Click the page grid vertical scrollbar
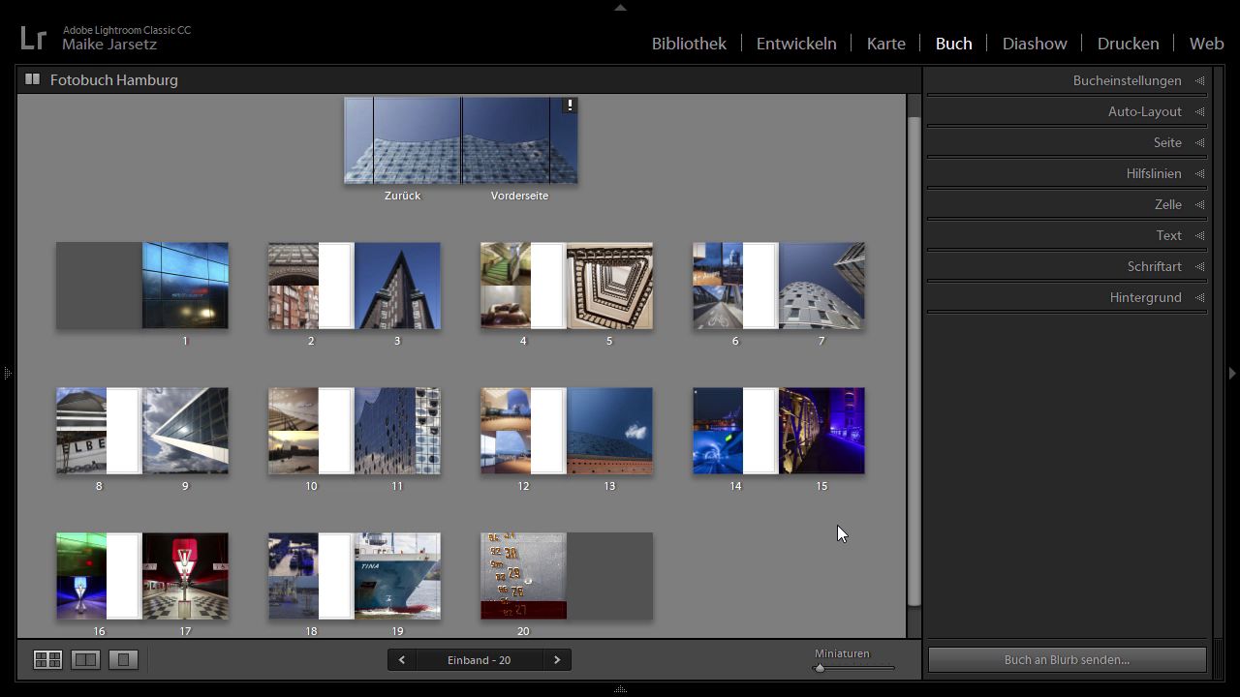The height and width of the screenshot is (697, 1240). [914, 362]
